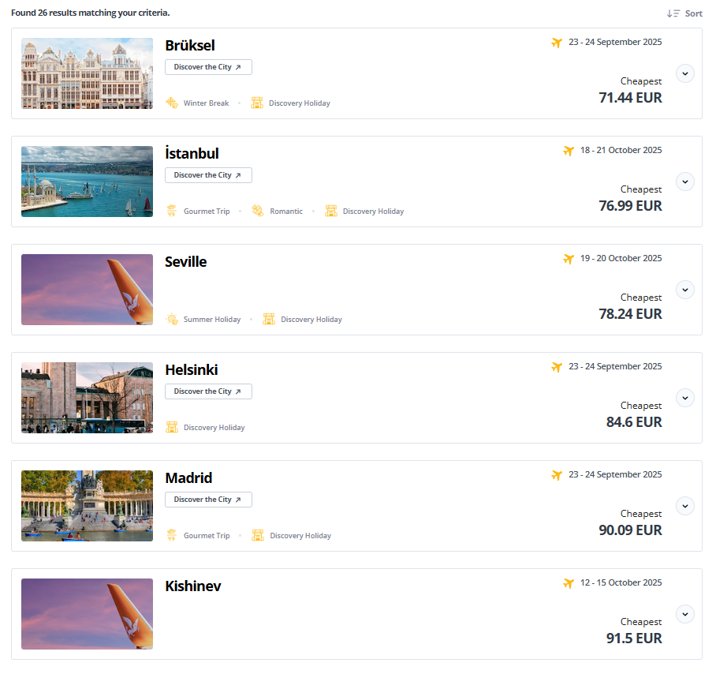
Task: Expand the Helsinki result chevron
Action: 685,398
